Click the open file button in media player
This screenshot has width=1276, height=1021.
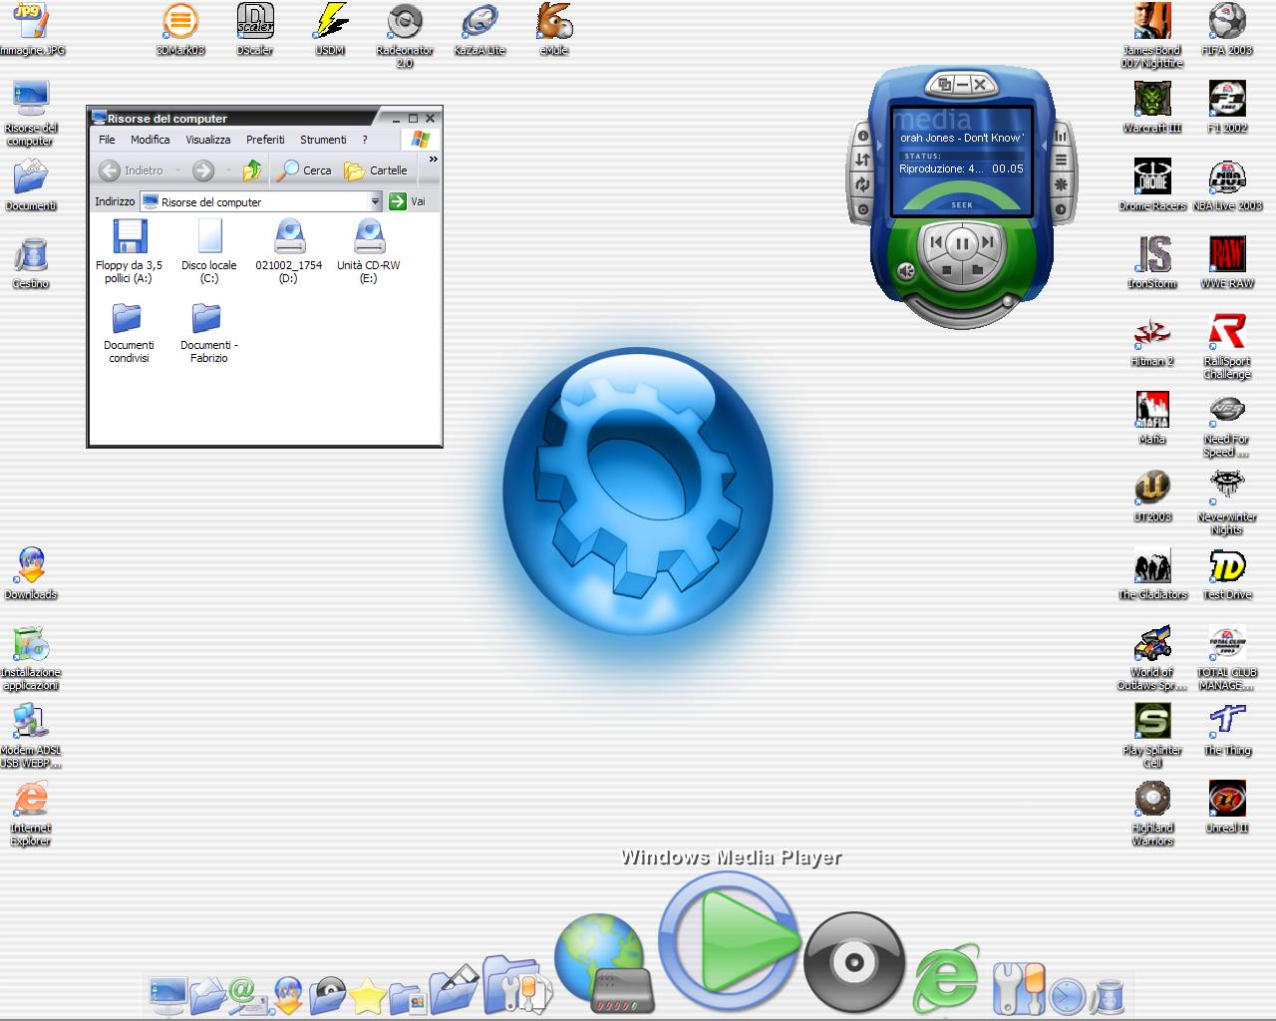(977, 268)
